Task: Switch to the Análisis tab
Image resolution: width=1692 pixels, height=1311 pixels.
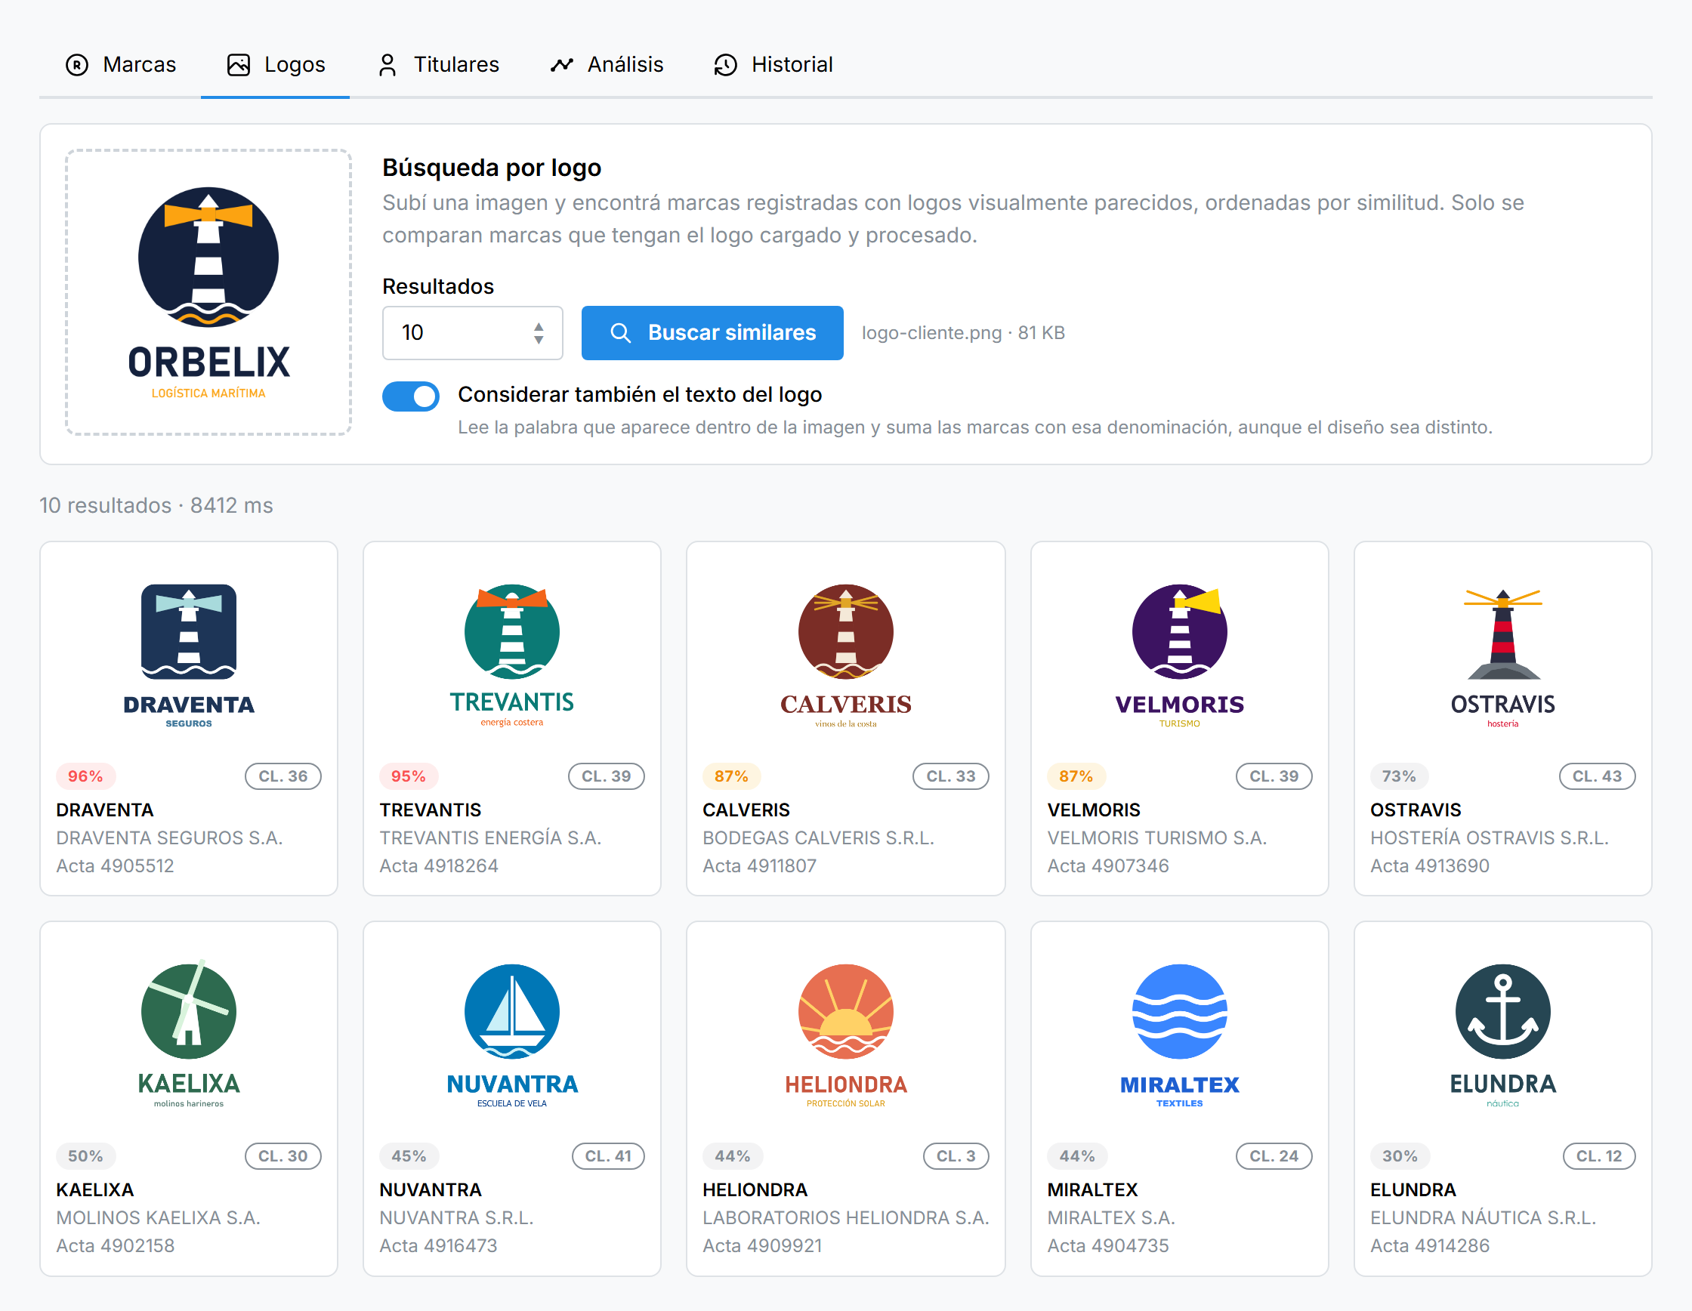Action: (x=607, y=65)
